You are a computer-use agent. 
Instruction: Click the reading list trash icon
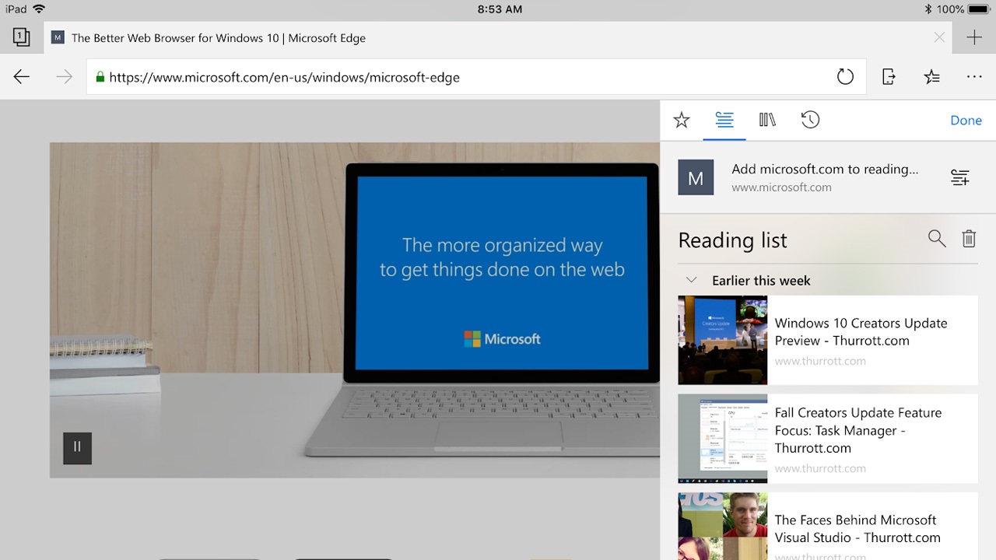[x=969, y=239]
